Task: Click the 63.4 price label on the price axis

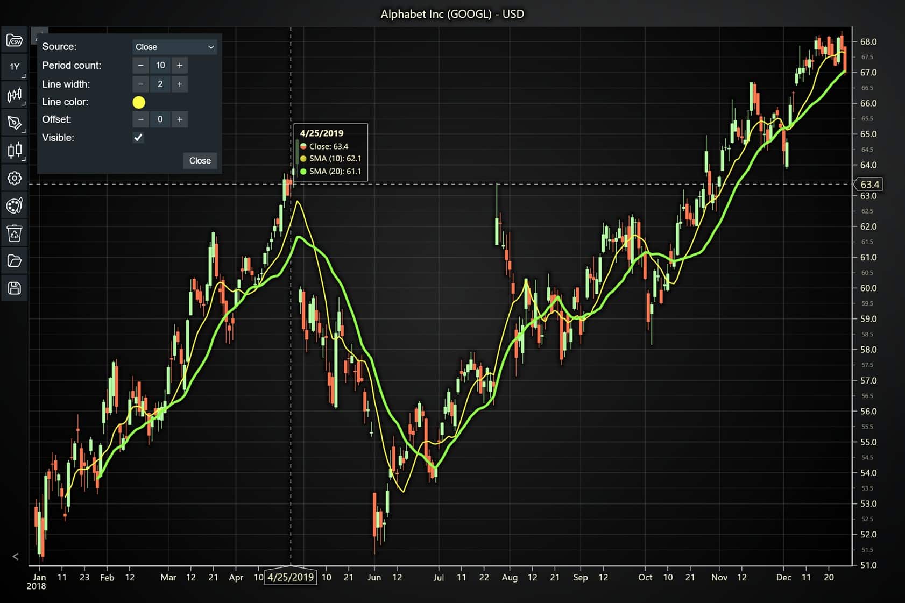Action: pos(869,185)
